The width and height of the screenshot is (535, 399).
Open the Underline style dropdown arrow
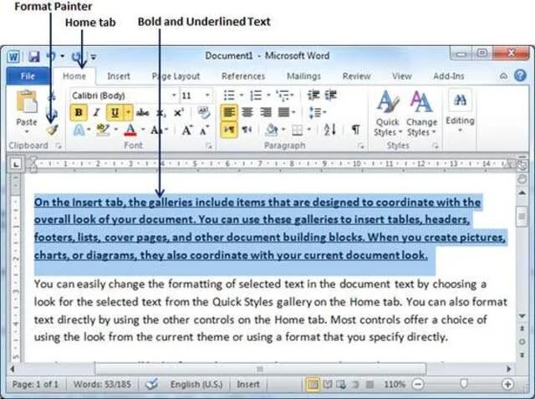pyautogui.click(x=128, y=113)
